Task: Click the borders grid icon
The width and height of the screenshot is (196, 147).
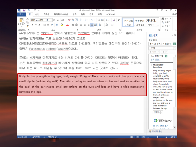Action: [112, 25]
